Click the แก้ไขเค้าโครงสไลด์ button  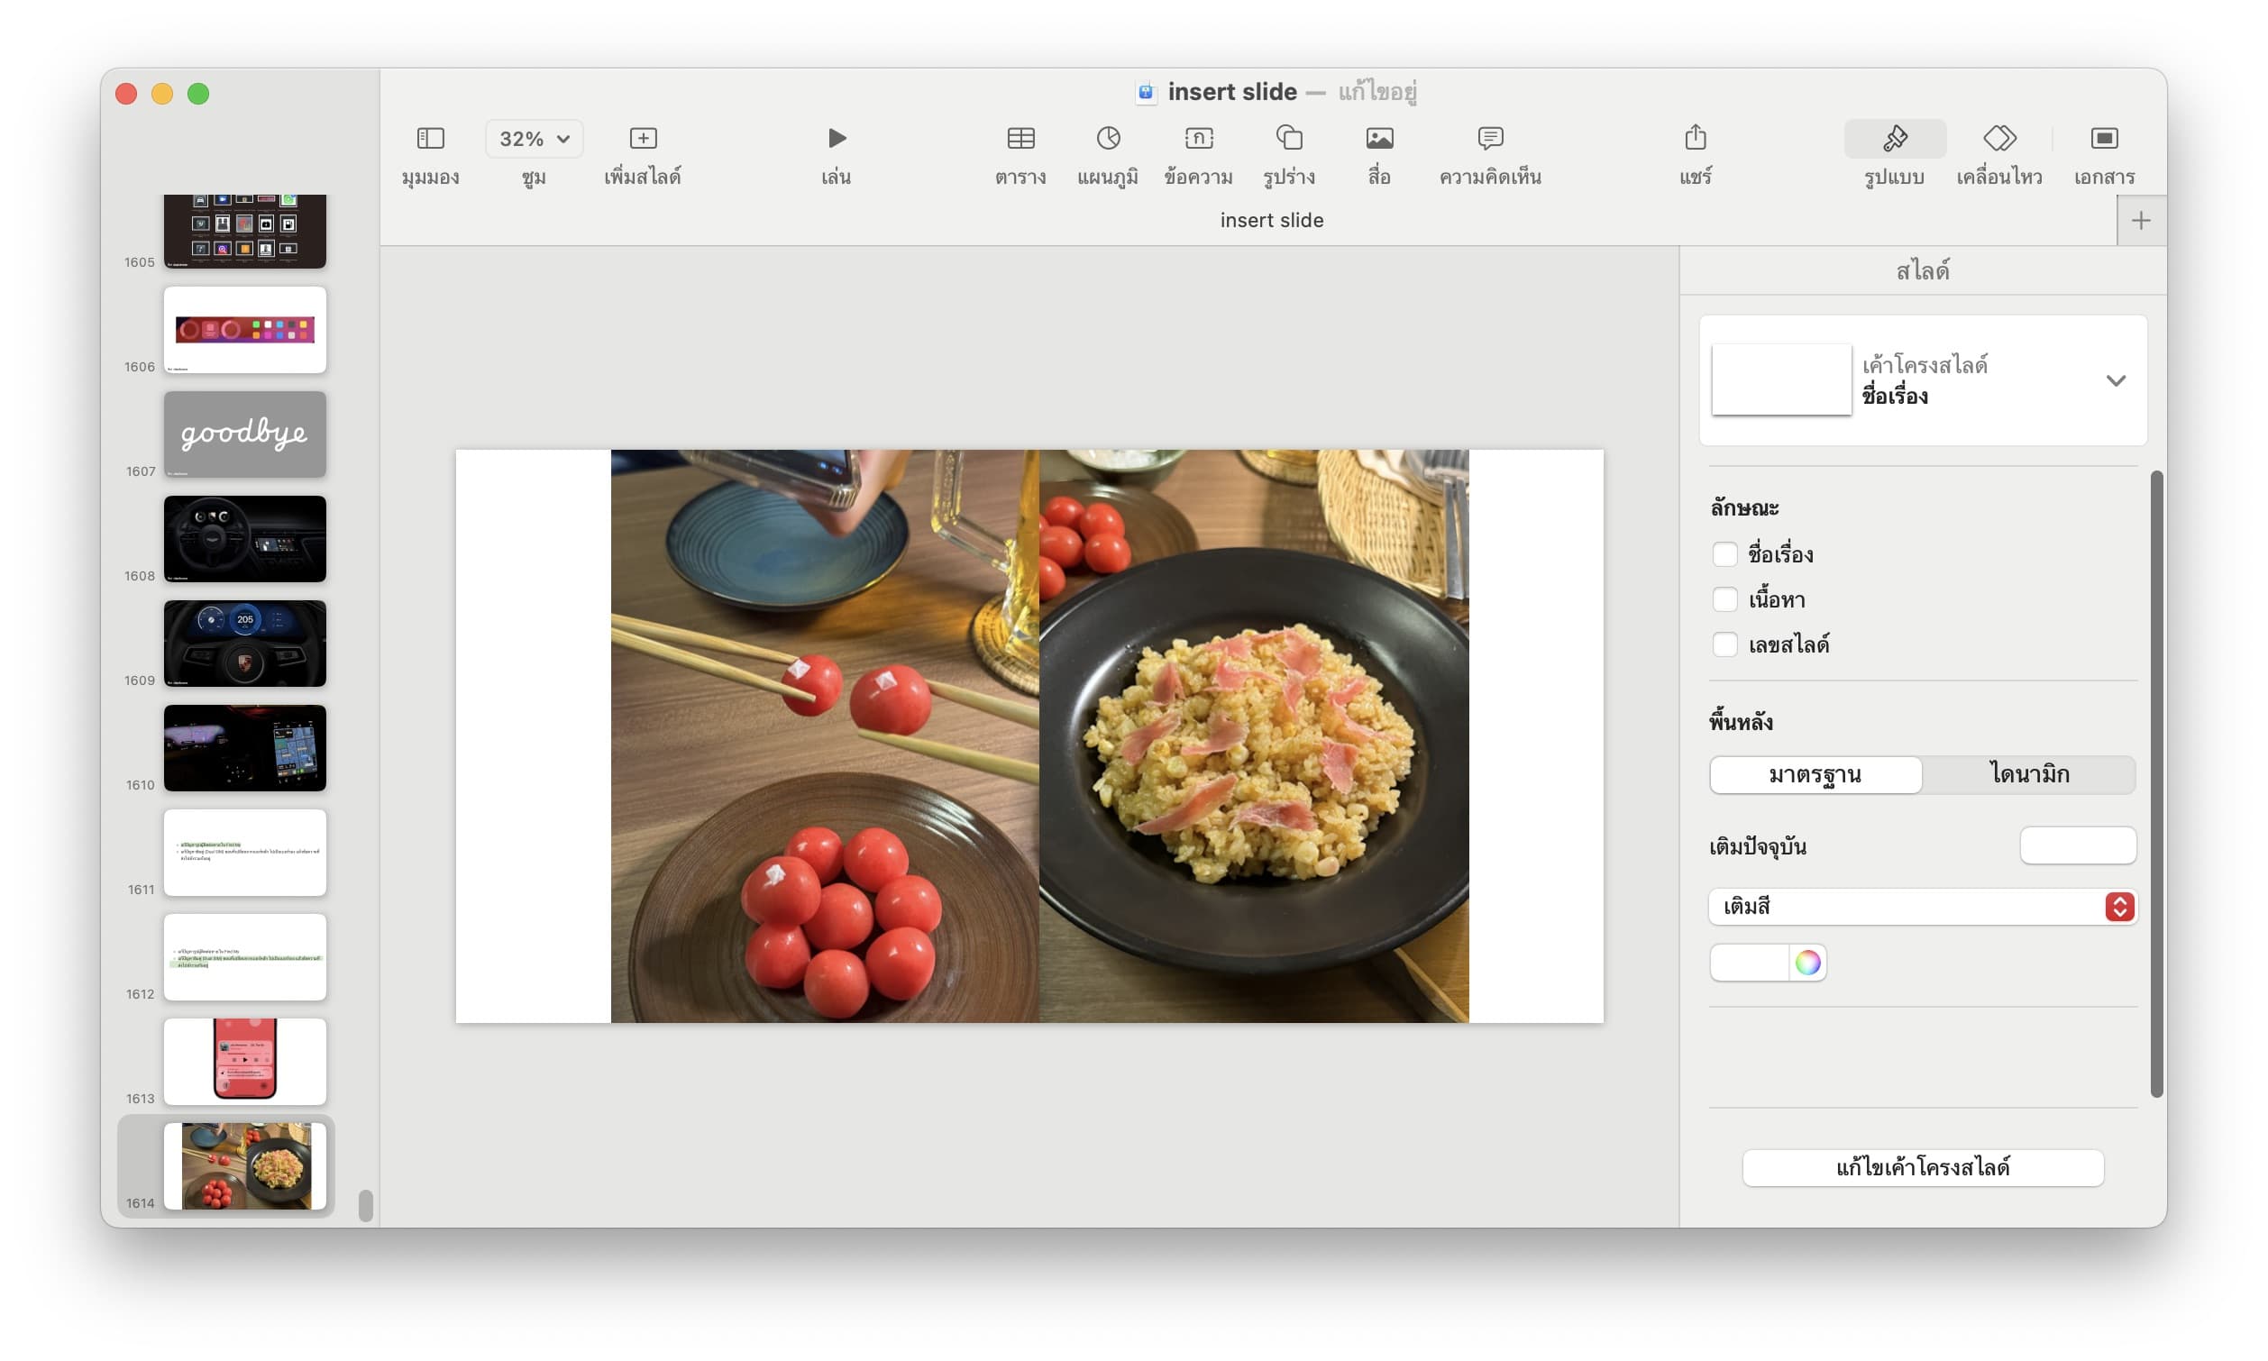(x=1922, y=1167)
